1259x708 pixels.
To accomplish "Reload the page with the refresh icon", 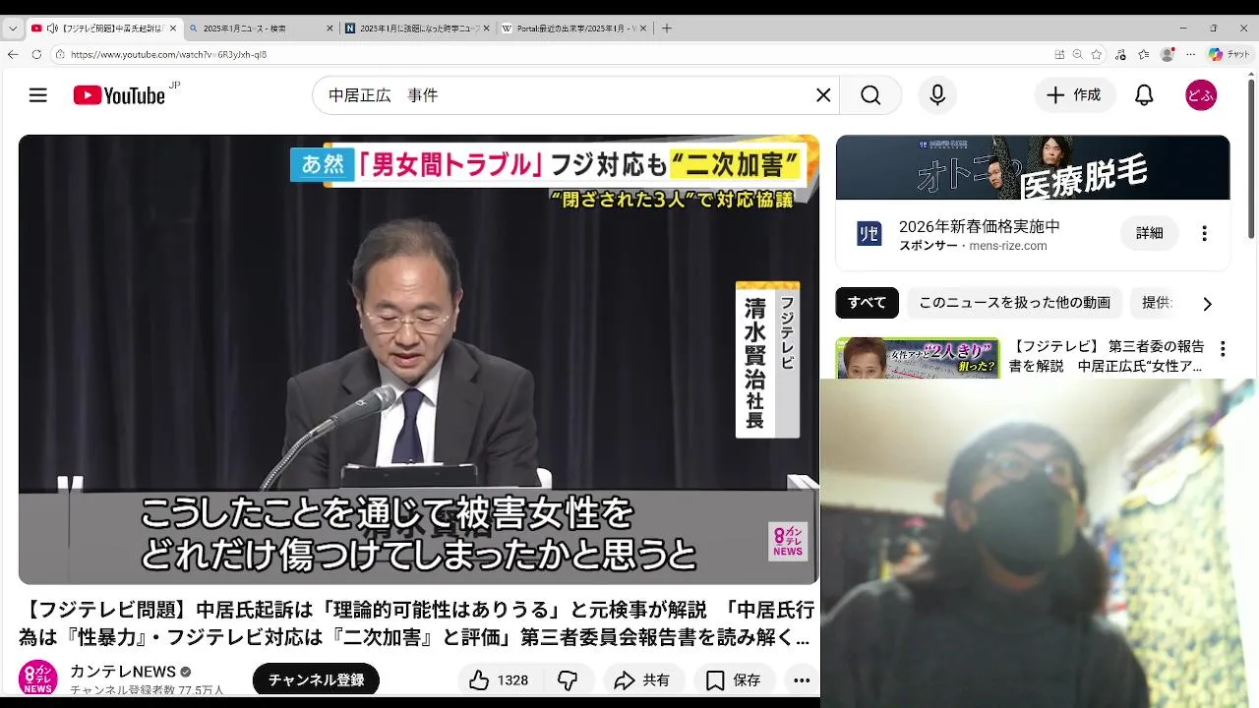I will [x=36, y=54].
